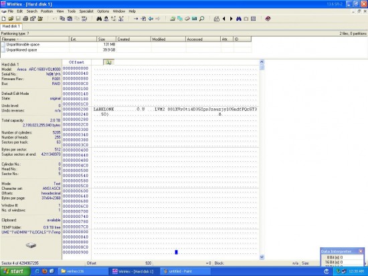Sort by the Ext. column header
368x276 pixels.
(x=83, y=39)
